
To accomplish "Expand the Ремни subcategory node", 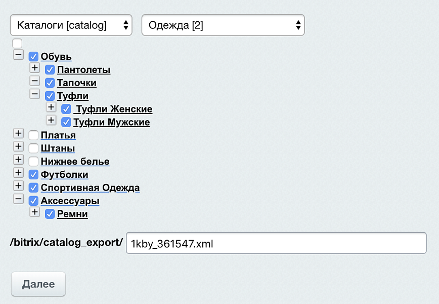I will [34, 212].
